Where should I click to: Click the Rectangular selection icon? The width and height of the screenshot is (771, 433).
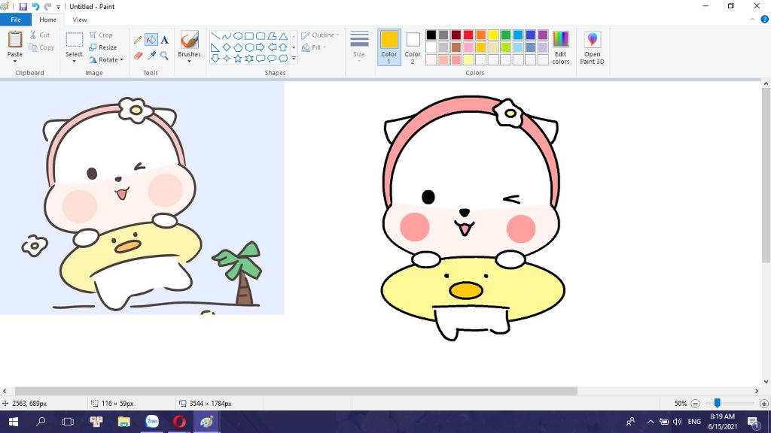[x=75, y=40]
